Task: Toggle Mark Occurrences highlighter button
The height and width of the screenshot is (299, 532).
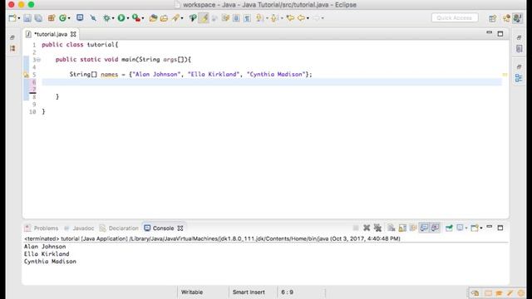Action: point(204,18)
